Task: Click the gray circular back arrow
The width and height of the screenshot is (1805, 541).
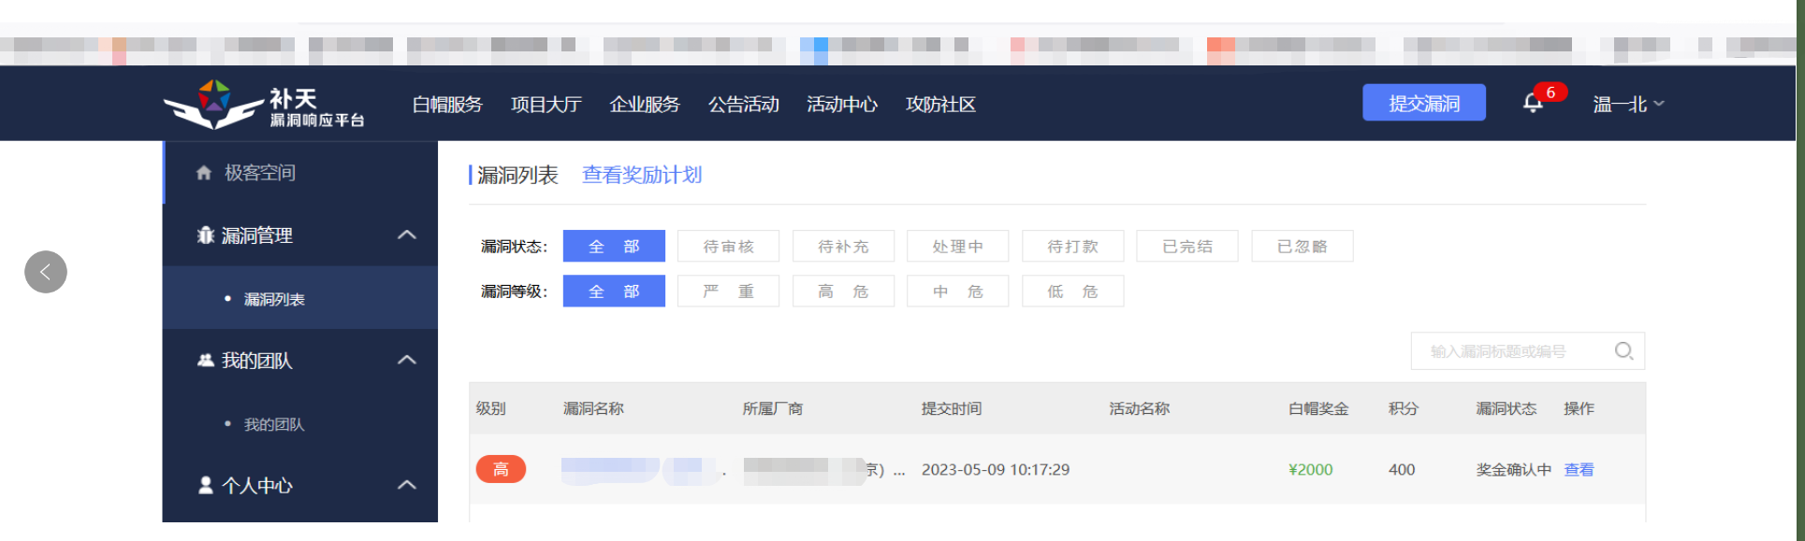Action: [x=46, y=272]
